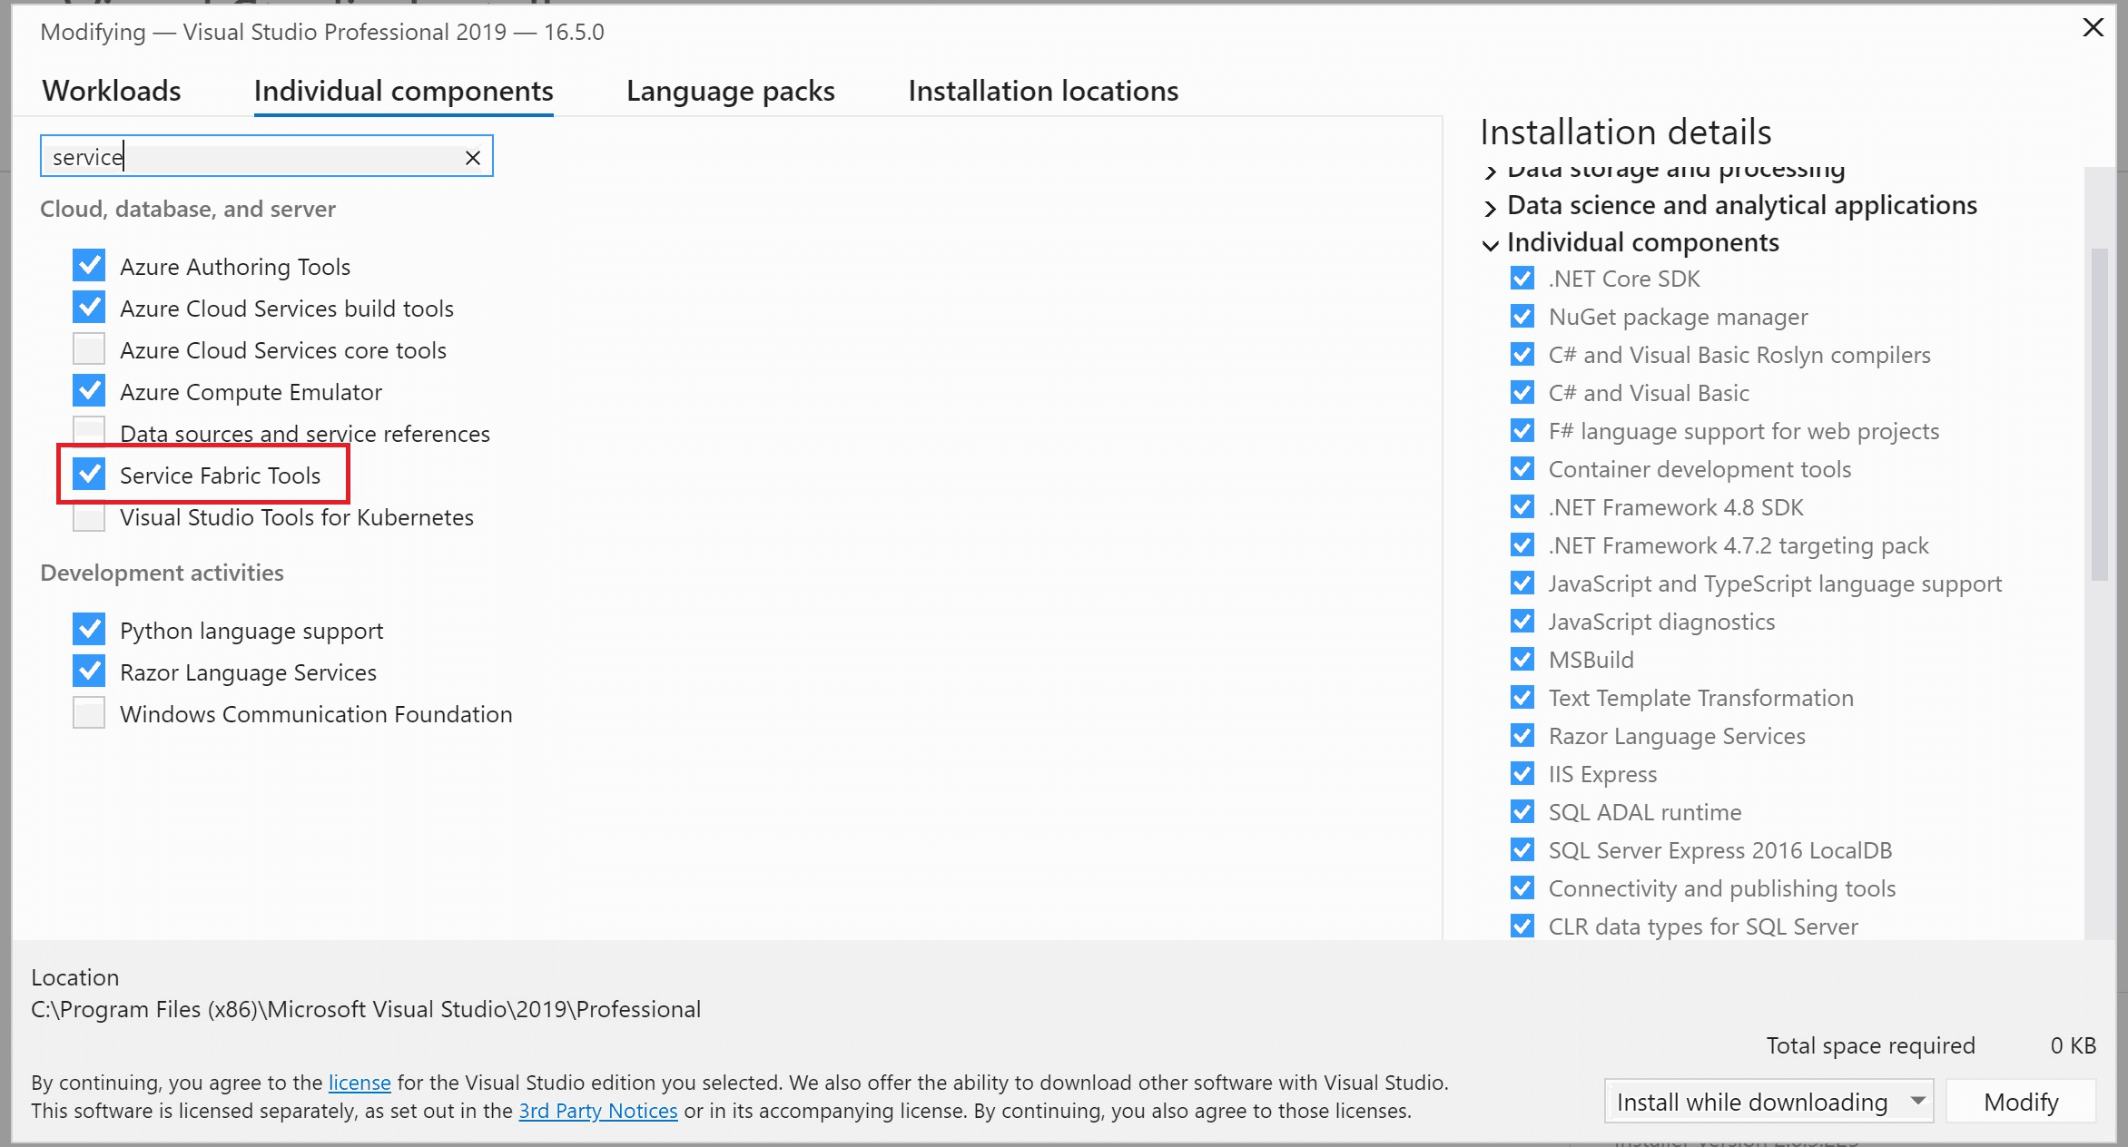The height and width of the screenshot is (1147, 2128).
Task: Open the 3rd Party Notices link
Action: [x=597, y=1111]
